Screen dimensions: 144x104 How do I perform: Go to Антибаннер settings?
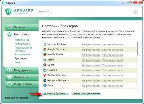(x=22, y=40)
